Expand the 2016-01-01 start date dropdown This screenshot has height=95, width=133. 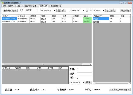[84, 11]
